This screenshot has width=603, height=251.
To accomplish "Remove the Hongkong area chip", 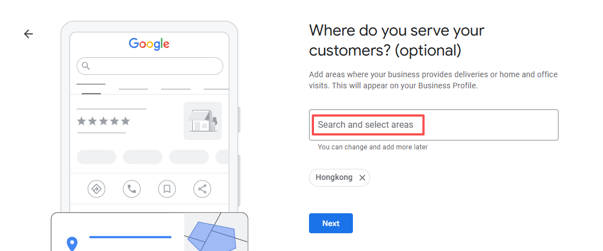I will tap(362, 178).
